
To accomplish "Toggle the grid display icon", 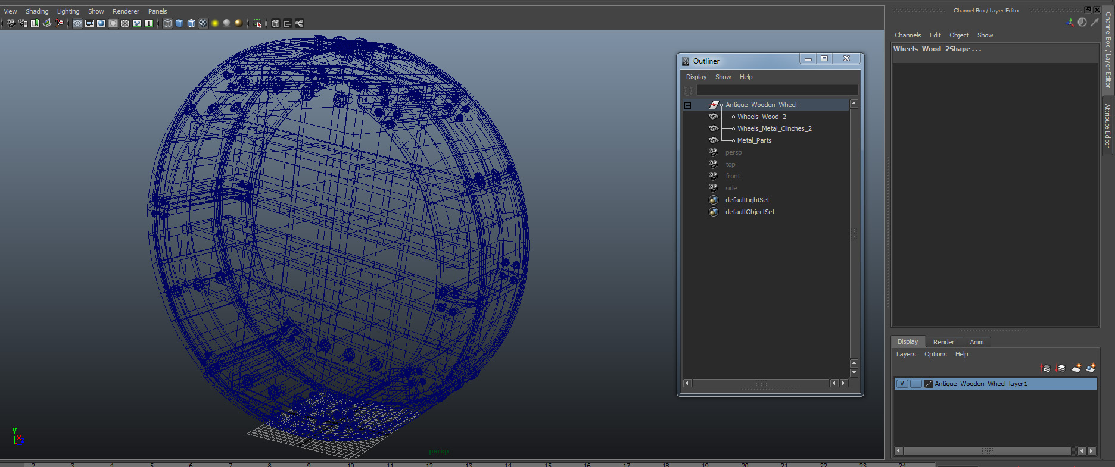I will click(x=77, y=23).
